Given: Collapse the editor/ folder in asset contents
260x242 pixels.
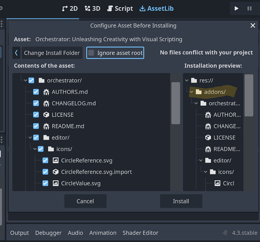Looking at the screenshot, I should pos(30,137).
